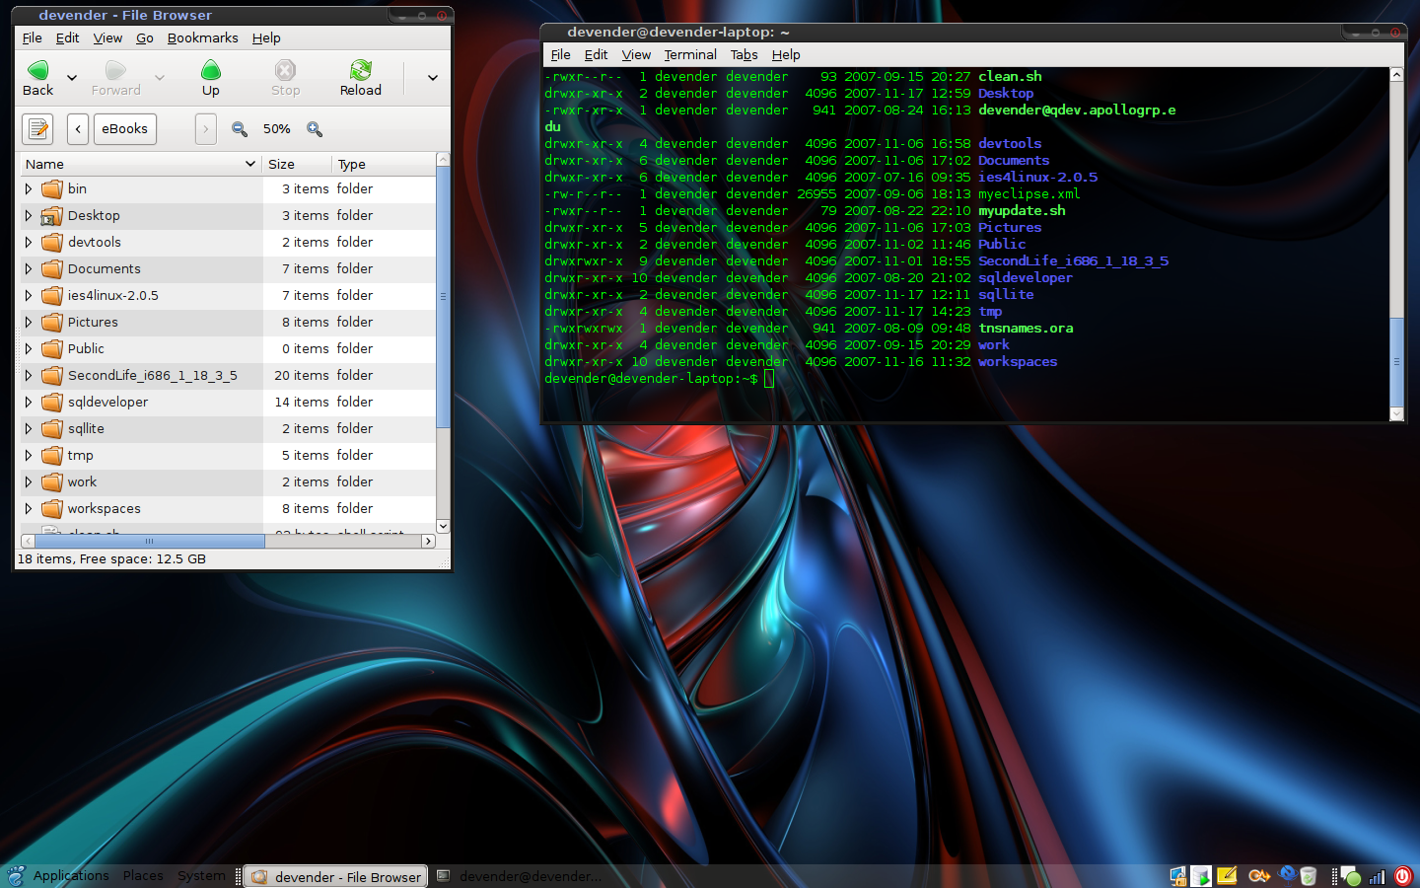The image size is (1420, 888).
Task: Open the toolbar overflow dropdown arrow
Action: point(432,78)
